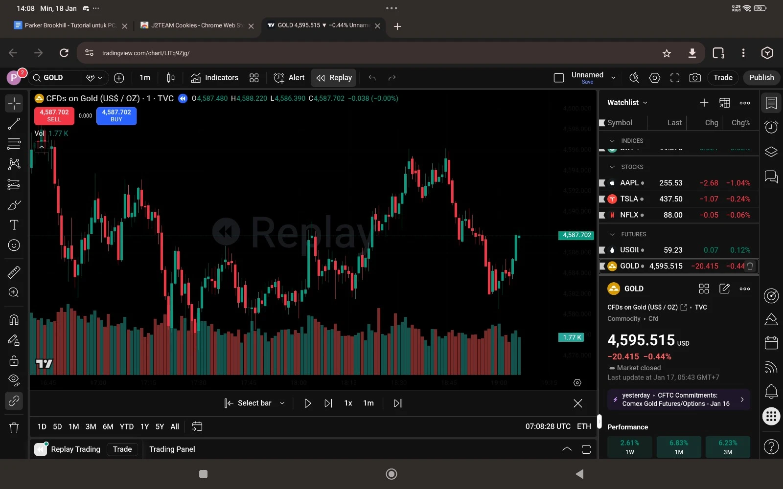Collapse the STOCKS watchlist section
The width and height of the screenshot is (783, 489).
coord(612,167)
